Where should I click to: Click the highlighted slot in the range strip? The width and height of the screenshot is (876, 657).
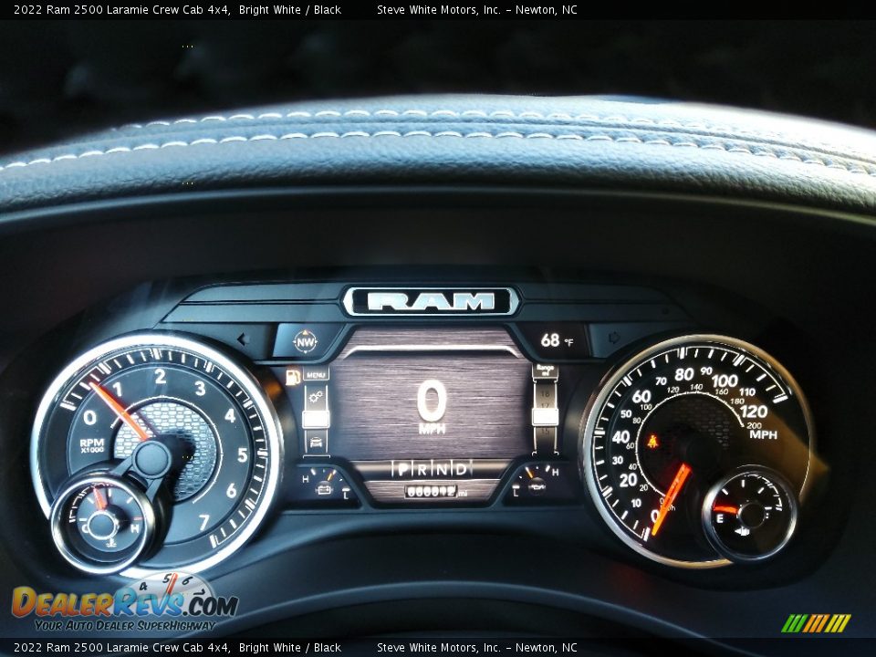click(x=545, y=417)
